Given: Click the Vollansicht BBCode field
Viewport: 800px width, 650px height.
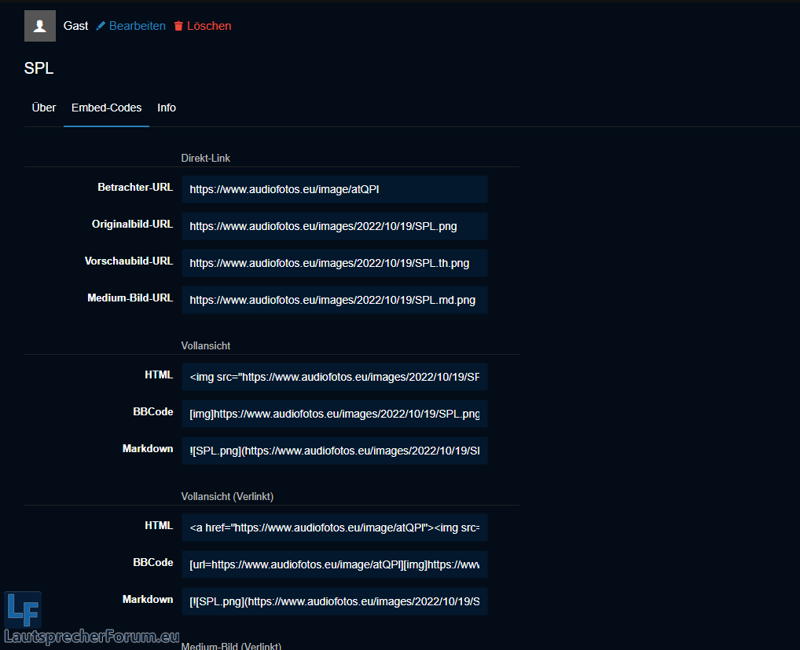Looking at the screenshot, I should (x=334, y=414).
